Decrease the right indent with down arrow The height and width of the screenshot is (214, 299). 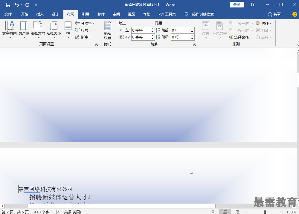152,39
